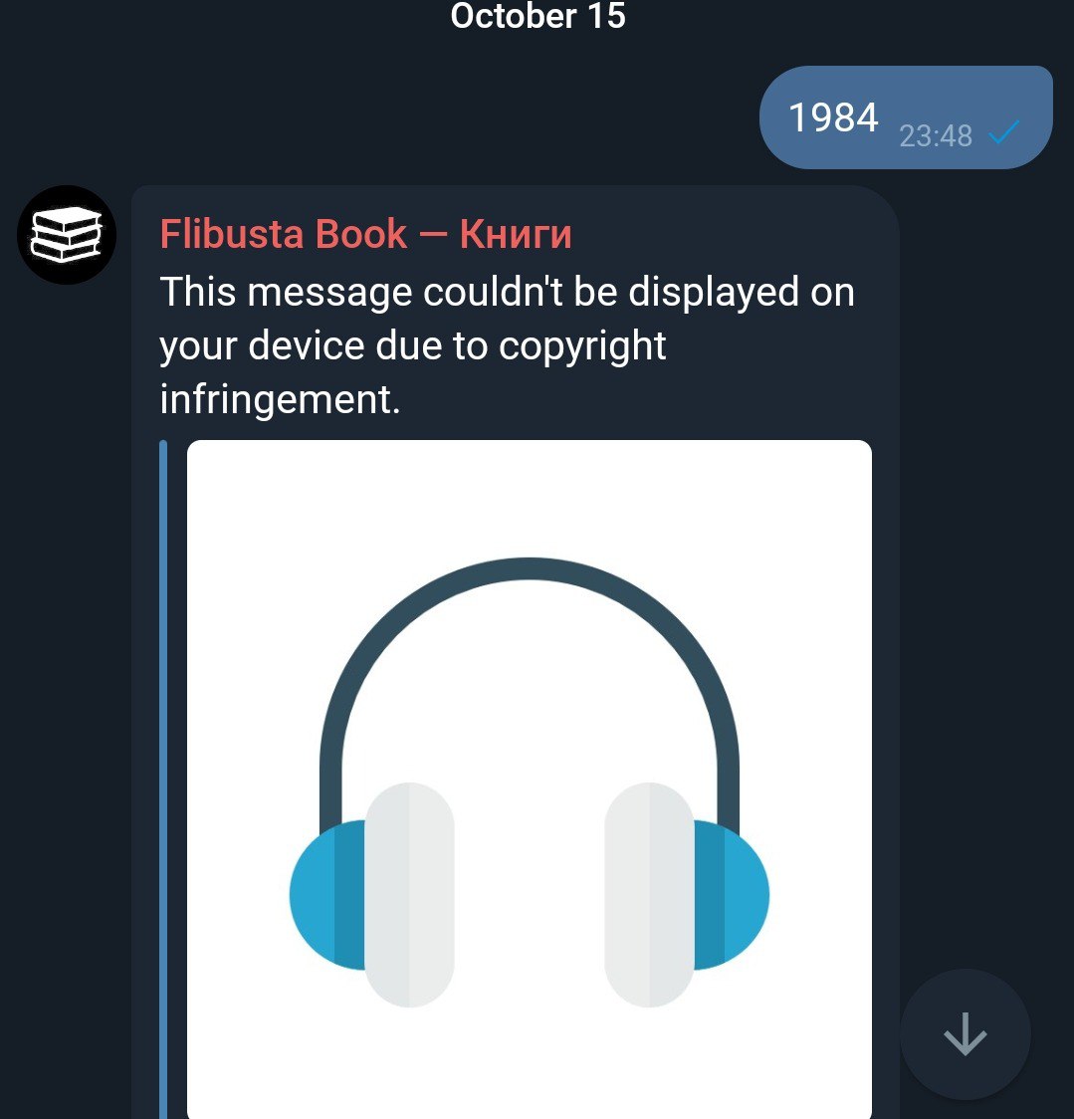This screenshot has height=1119, width=1074.
Task: Tap the right blue headphone ear cup
Action: (x=732, y=895)
